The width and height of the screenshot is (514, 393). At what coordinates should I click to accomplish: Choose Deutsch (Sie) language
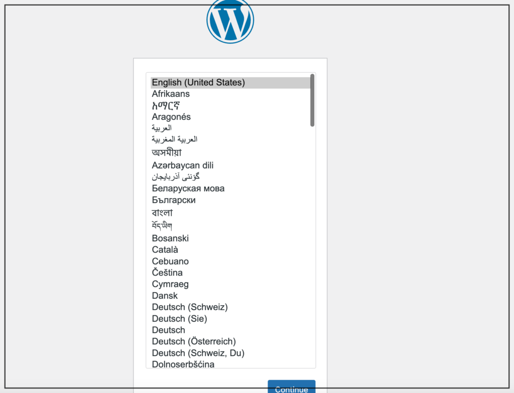point(230,319)
